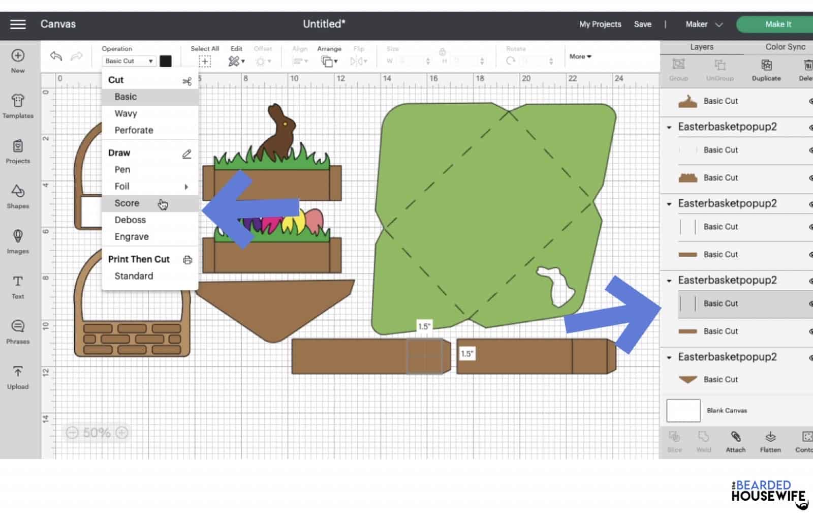The image size is (813, 517).
Task: Collapse first Easterbasketpopup2 group
Action: pos(669,127)
